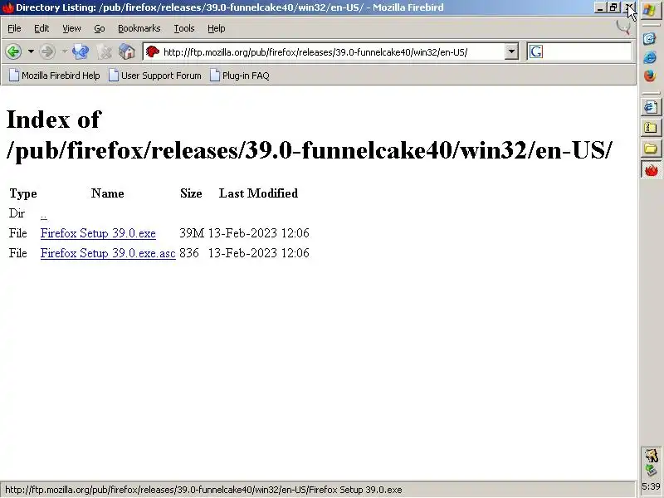Switch to the zip folder taskbar button
The image size is (664, 498).
coord(651,128)
